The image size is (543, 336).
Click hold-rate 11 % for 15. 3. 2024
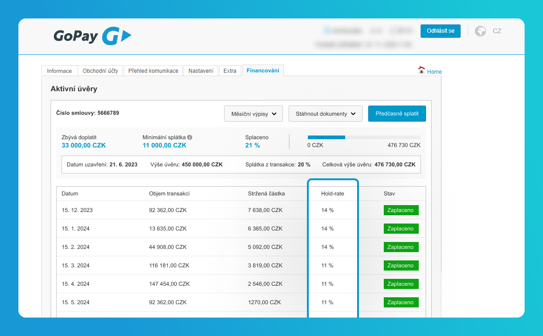pos(328,265)
